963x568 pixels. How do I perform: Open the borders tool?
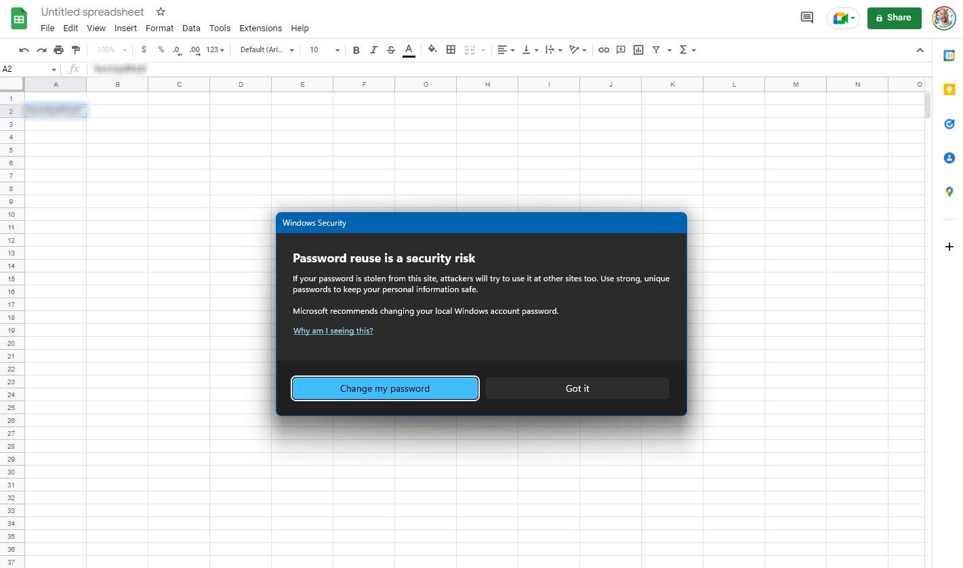click(451, 49)
